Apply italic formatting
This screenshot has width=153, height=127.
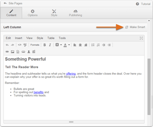point(50,45)
